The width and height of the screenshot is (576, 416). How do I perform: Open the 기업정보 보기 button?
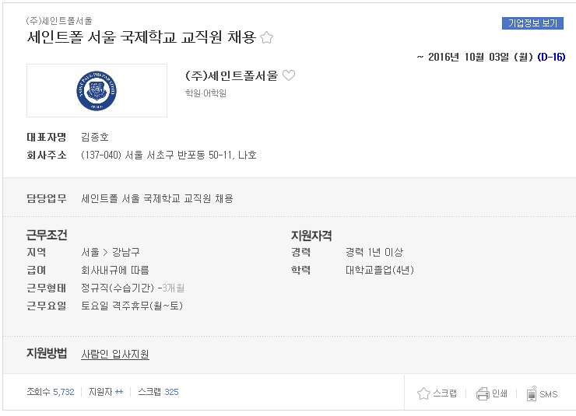pos(532,23)
